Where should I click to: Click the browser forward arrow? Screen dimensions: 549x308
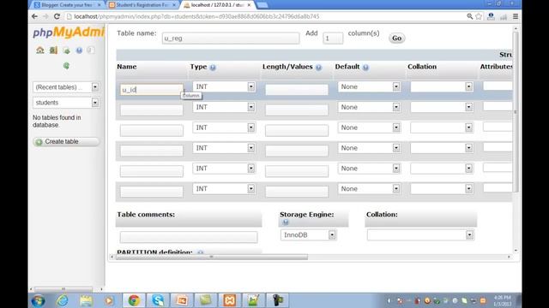(x=45, y=16)
